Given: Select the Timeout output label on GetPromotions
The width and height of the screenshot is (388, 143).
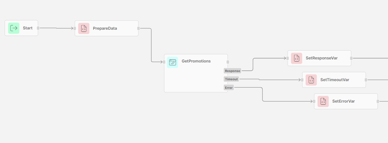Looking at the screenshot, I should 231,79.
